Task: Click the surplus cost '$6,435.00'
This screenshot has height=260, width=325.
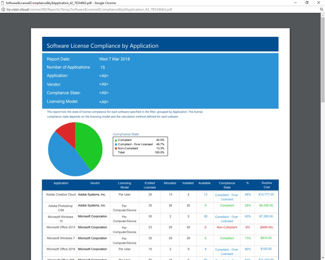Action: (x=266, y=205)
